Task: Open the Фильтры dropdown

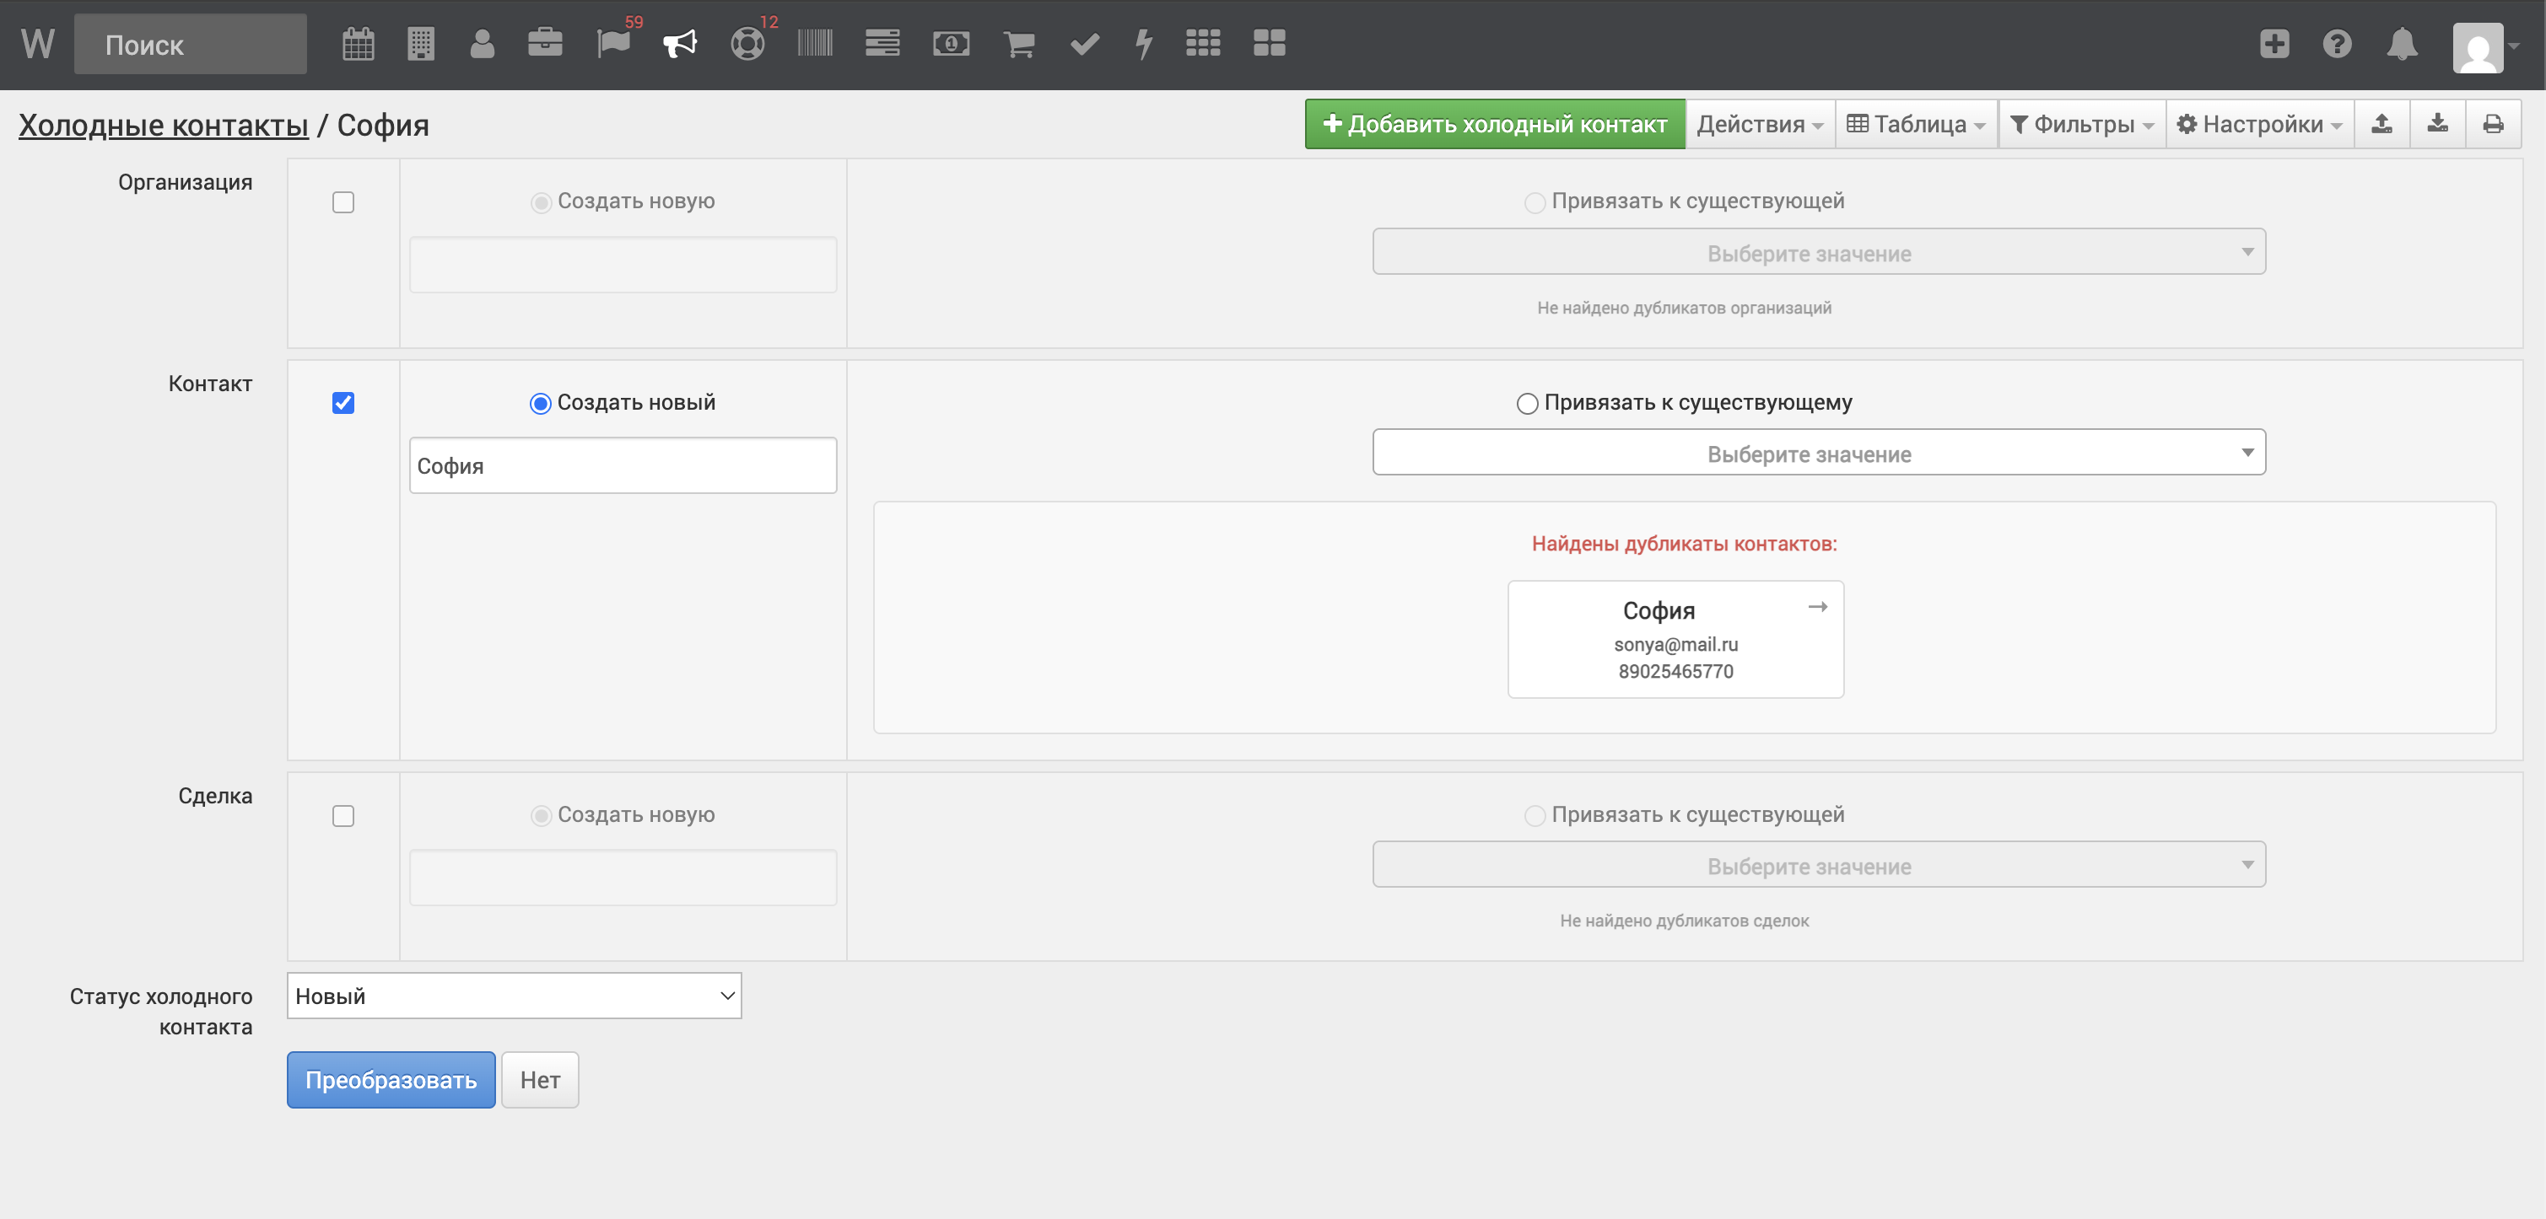Action: [2081, 125]
